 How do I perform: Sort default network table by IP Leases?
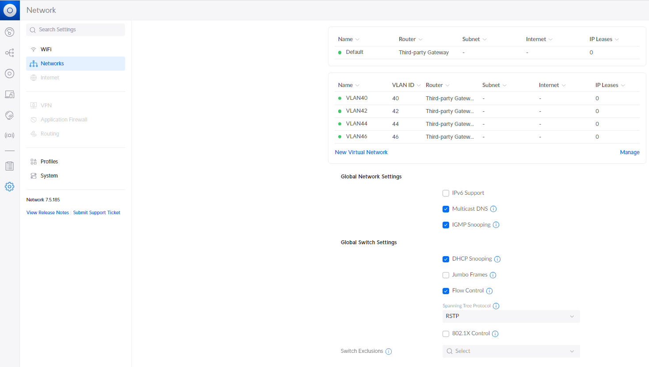(604, 39)
